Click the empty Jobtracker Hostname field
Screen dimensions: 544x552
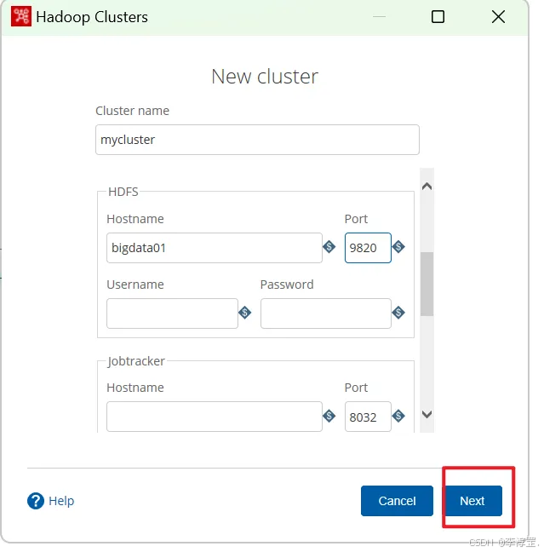tap(215, 417)
